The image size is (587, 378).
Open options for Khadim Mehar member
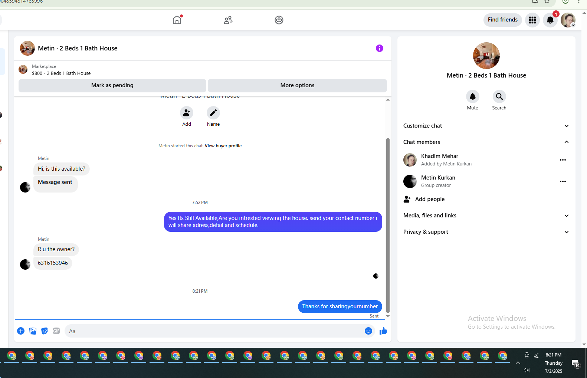click(x=563, y=160)
